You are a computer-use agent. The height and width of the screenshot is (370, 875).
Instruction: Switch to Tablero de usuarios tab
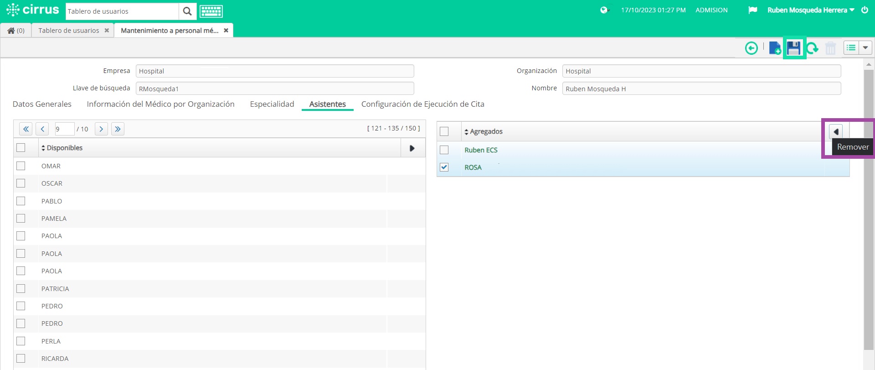click(x=69, y=31)
